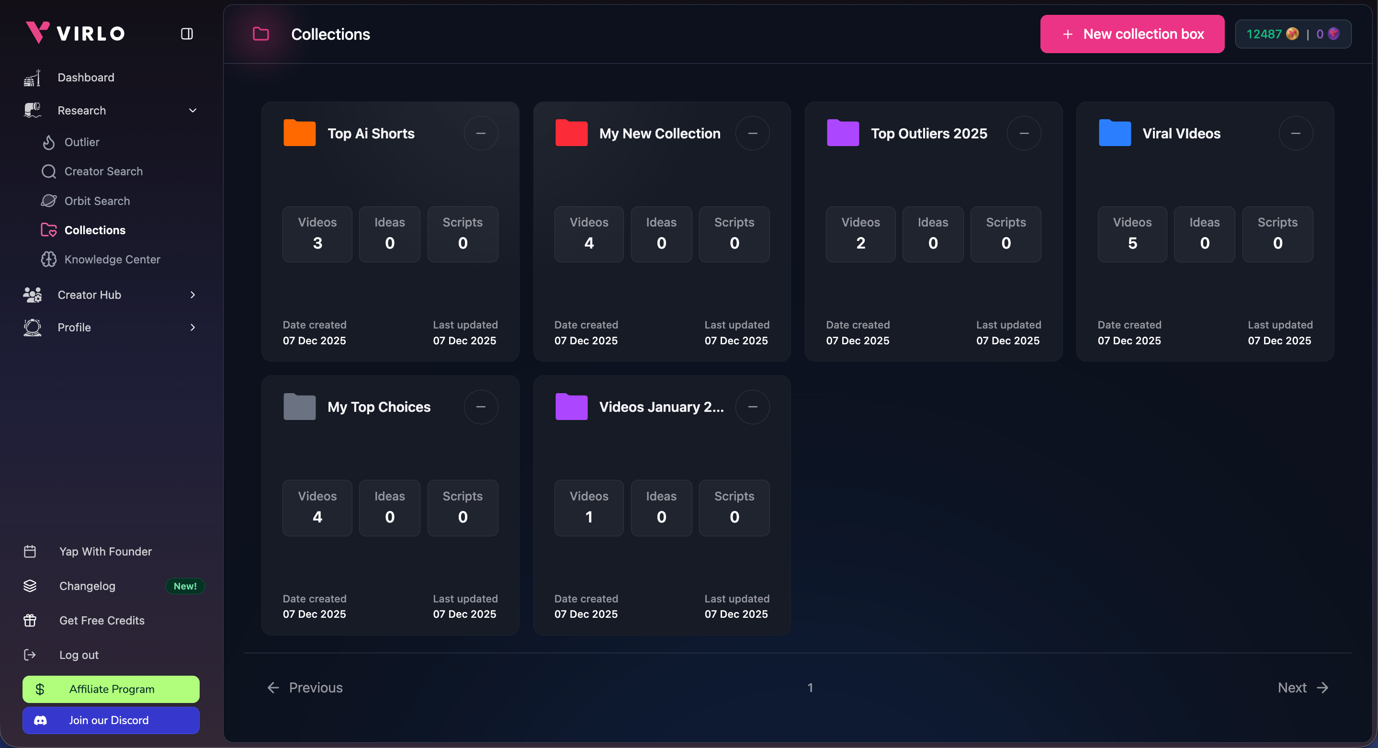
Task: Go to the Next page of collections
Action: pyautogui.click(x=1302, y=688)
